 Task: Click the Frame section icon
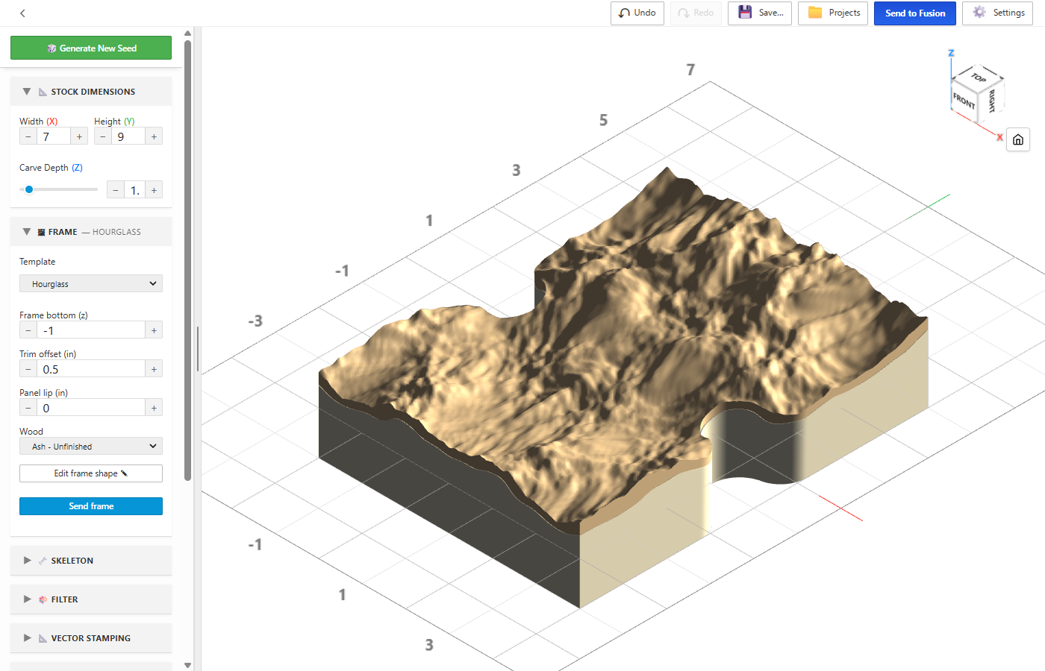pyautogui.click(x=41, y=232)
